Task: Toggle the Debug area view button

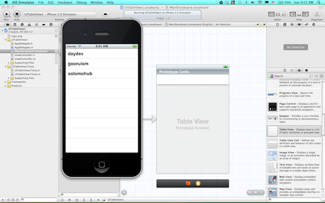Action: tap(299, 14)
